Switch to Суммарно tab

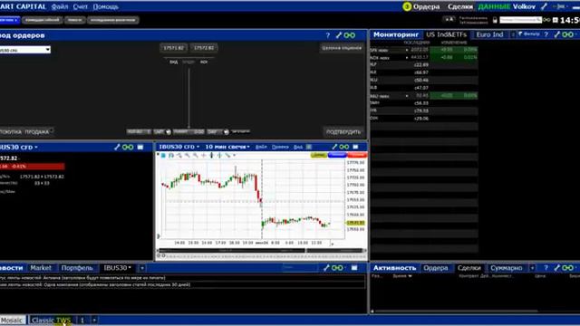pos(507,268)
